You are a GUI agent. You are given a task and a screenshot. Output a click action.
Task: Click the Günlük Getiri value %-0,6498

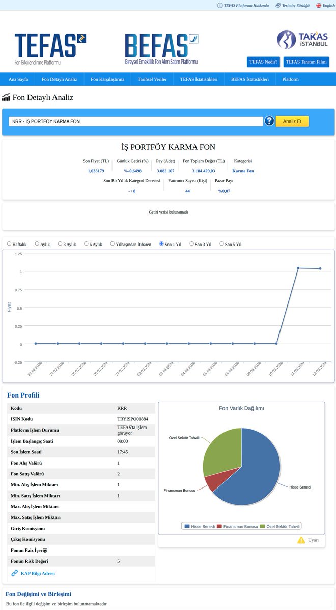132,171
